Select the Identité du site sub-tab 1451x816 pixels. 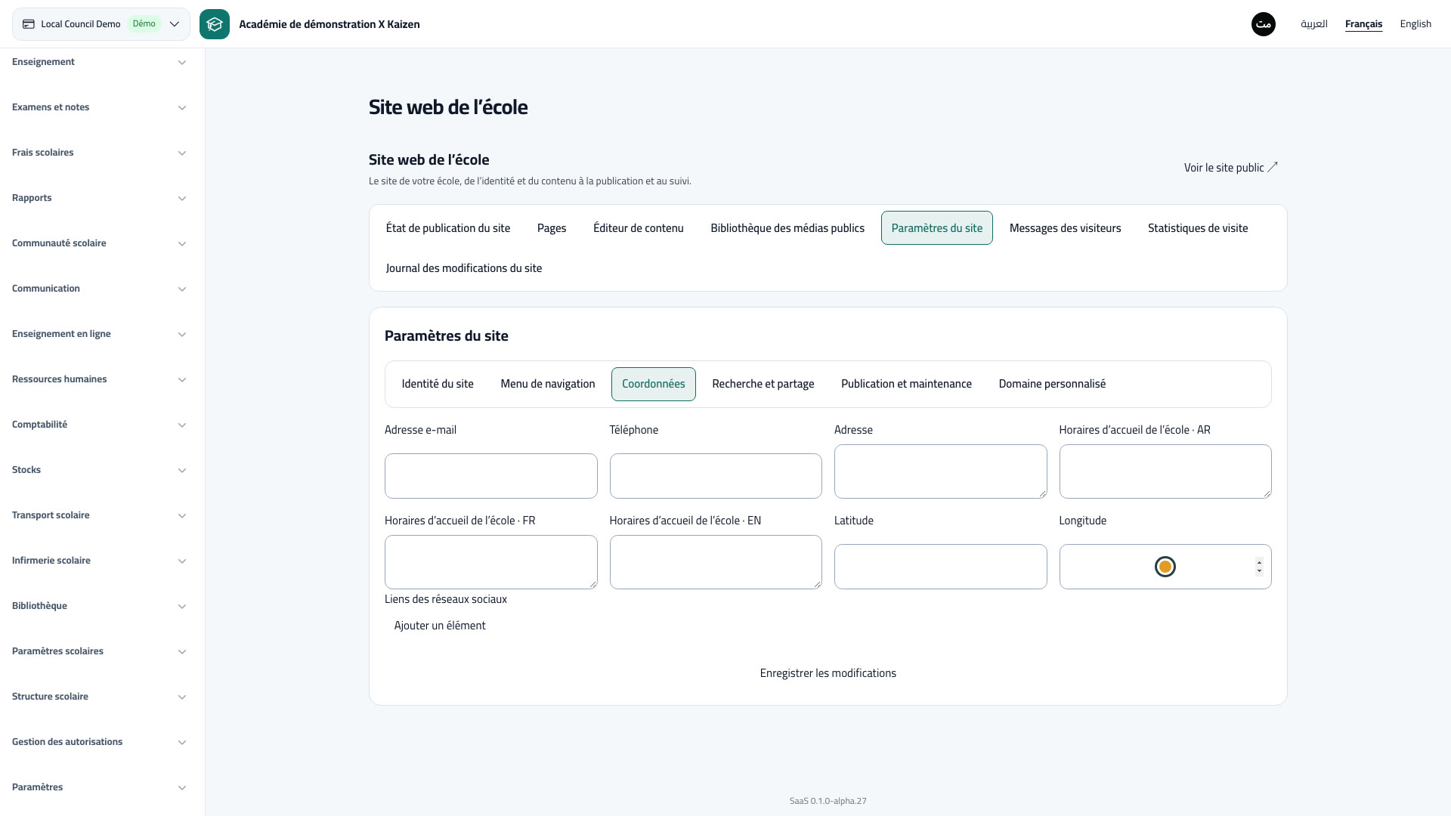[438, 384]
